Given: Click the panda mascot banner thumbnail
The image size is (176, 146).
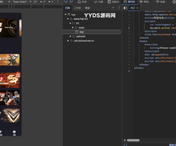Looking at the screenshot, I should 8,28.
